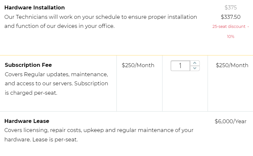
Task: Click 'Covers licensing, repair costs' description line
Action: click(99, 130)
